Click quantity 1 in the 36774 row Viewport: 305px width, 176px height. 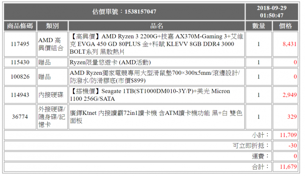[x=258, y=117]
